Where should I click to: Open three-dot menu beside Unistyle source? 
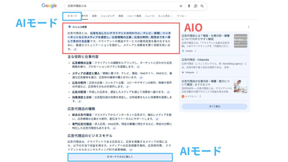195,51
